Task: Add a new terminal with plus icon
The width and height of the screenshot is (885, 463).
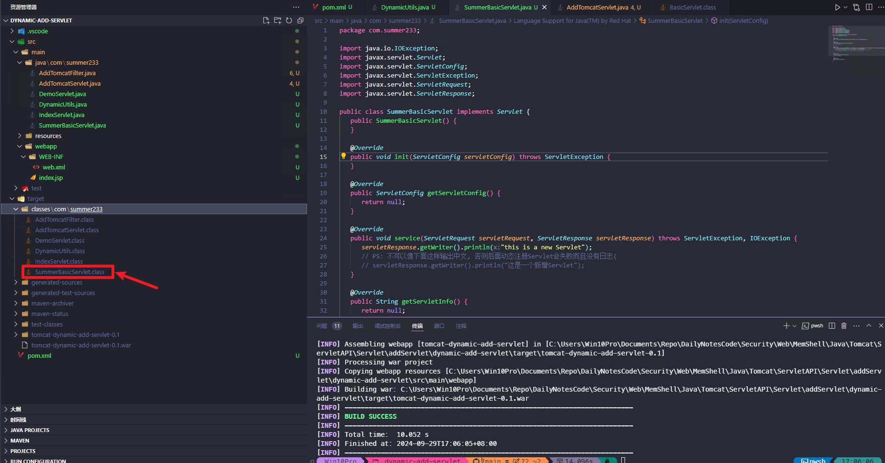Action: (786, 326)
